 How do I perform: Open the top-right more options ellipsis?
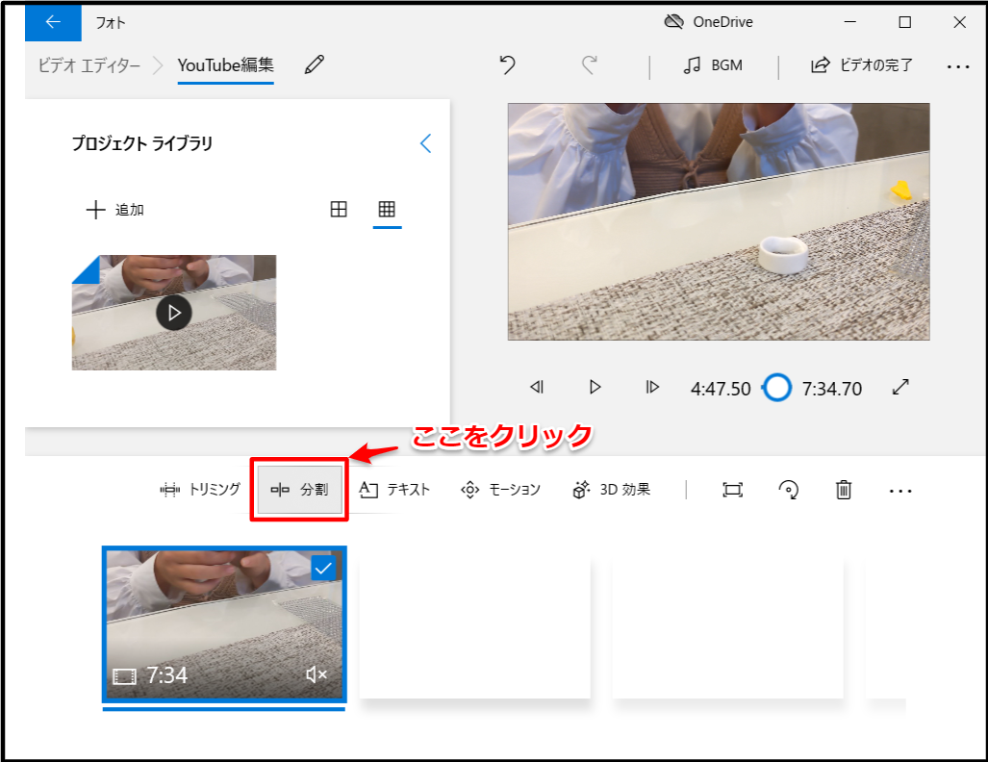958,66
